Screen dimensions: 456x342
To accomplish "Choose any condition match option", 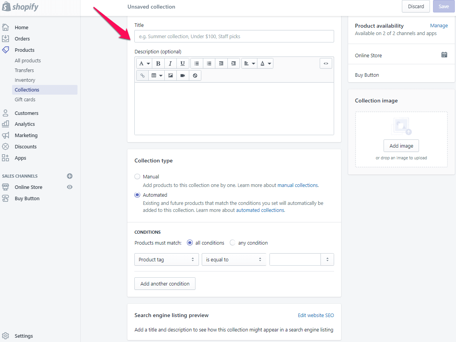I will click(232, 243).
